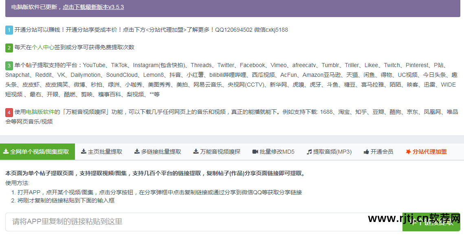Click the 使用方法 label

(18, 183)
